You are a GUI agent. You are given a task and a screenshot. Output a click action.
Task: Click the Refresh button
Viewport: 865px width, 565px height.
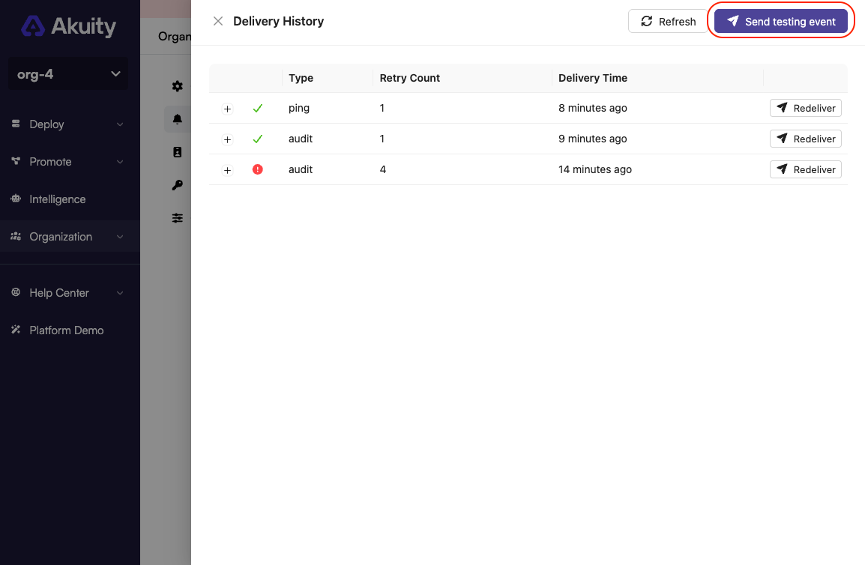668,21
